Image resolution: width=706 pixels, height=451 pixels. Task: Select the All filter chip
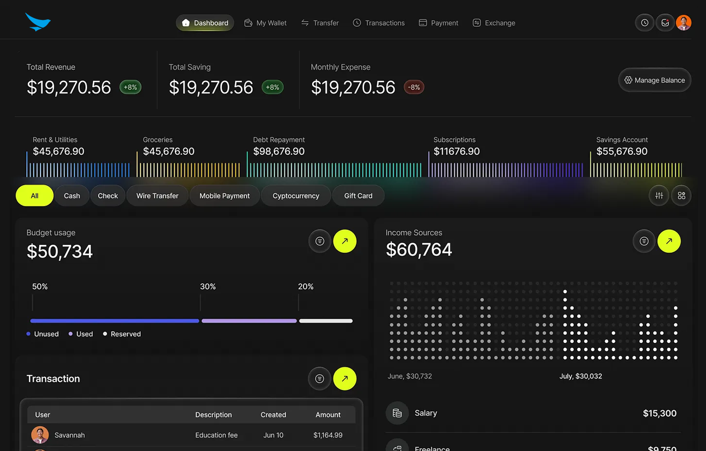click(x=35, y=195)
